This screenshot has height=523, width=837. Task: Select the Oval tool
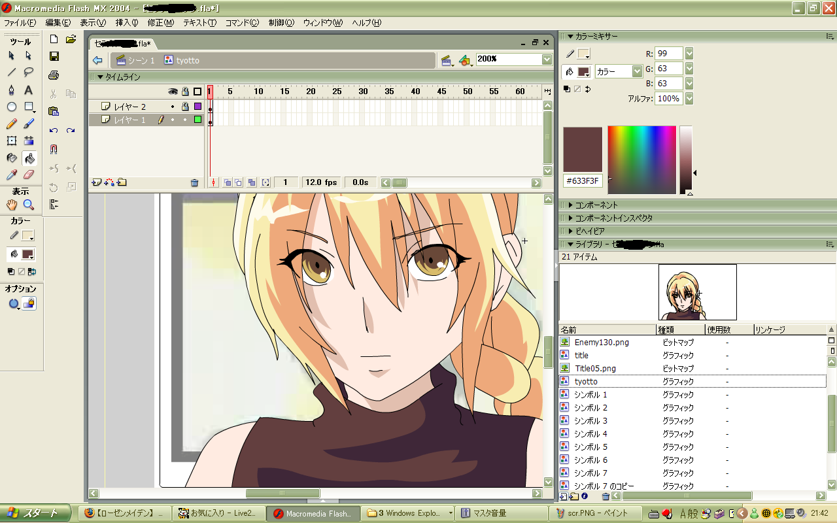click(12, 107)
